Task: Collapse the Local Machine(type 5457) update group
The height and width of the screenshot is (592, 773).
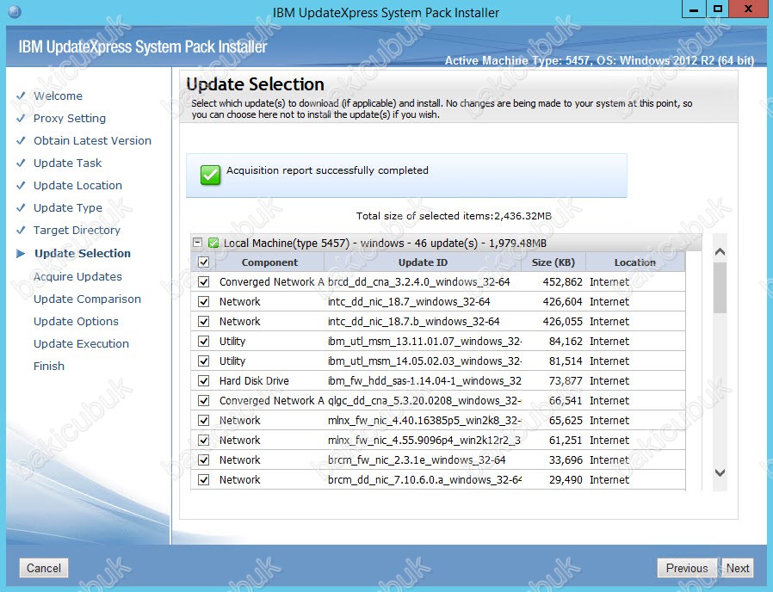Action: [198, 243]
